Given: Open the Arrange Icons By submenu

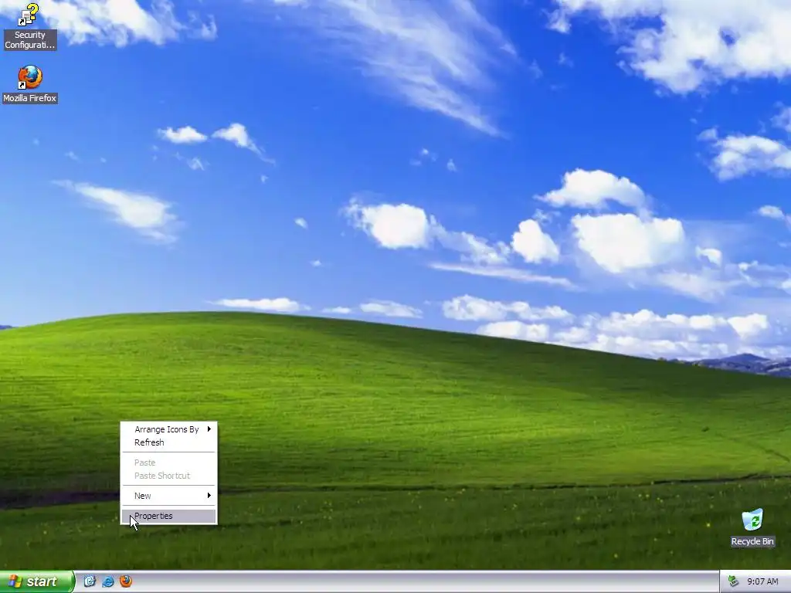Looking at the screenshot, I should (168, 429).
